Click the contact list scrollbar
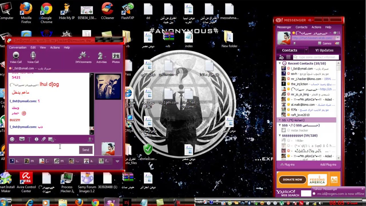Screen dimensions: 366x206 point(339,110)
